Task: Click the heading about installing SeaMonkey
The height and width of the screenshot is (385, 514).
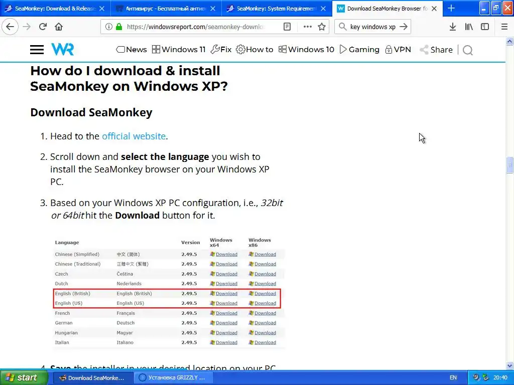Action: tap(129, 79)
